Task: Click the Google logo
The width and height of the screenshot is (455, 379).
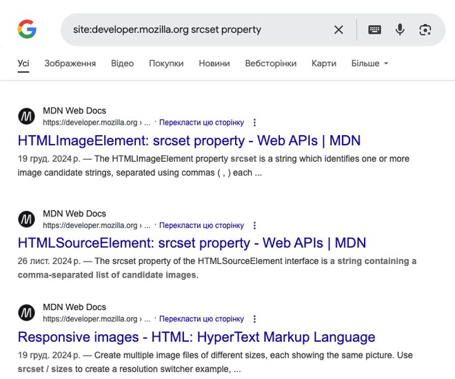Action: click(27, 30)
